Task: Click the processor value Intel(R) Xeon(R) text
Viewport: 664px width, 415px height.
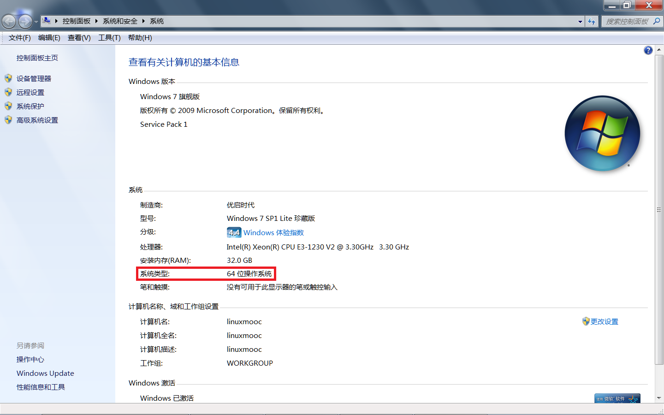Action: coord(318,247)
